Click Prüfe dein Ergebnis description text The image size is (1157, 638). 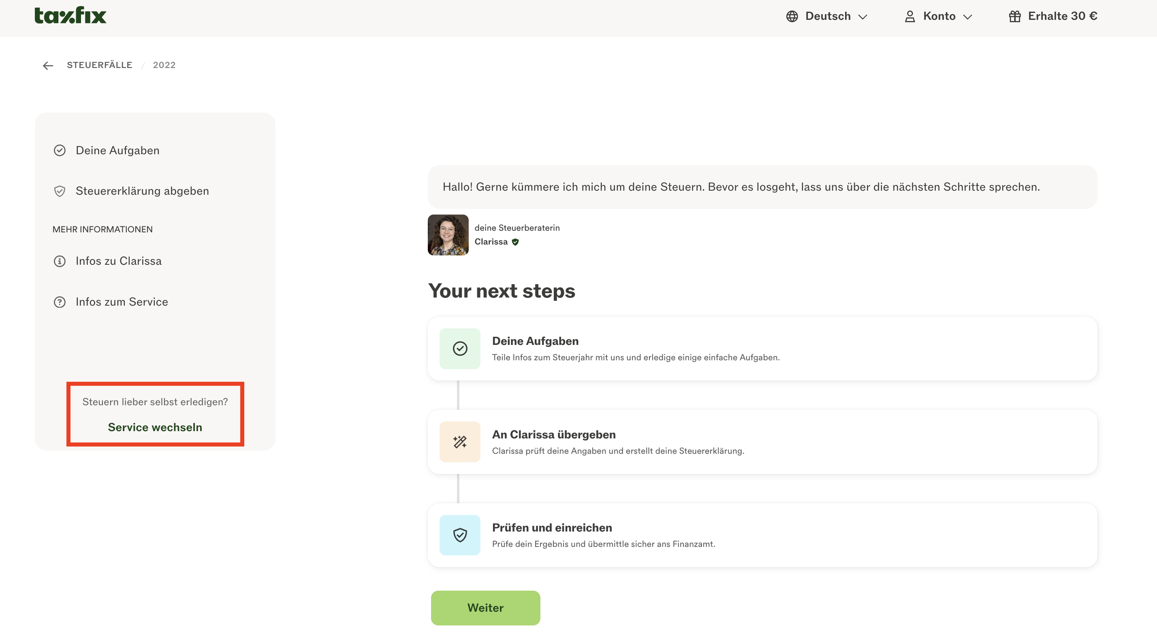[604, 544]
